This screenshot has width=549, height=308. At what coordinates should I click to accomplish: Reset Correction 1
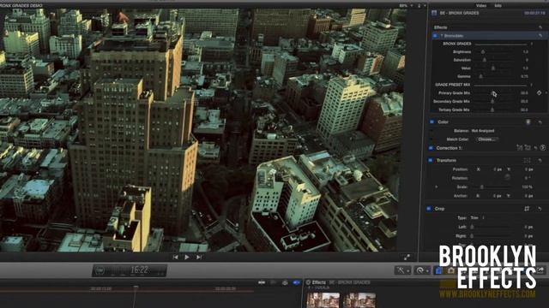click(535, 148)
